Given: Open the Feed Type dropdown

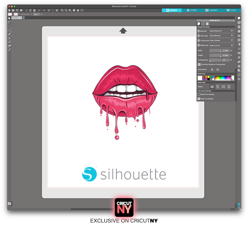Looking at the screenshot, I should [222, 36].
